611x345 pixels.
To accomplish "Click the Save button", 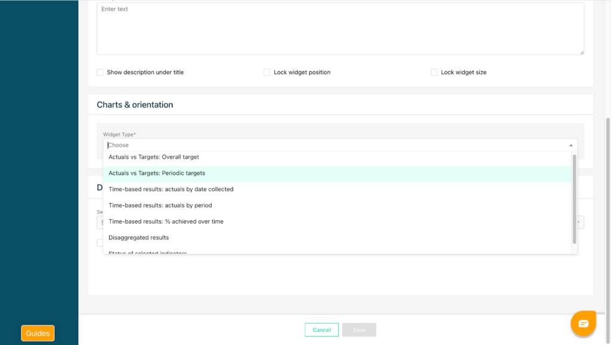I will click(x=359, y=330).
